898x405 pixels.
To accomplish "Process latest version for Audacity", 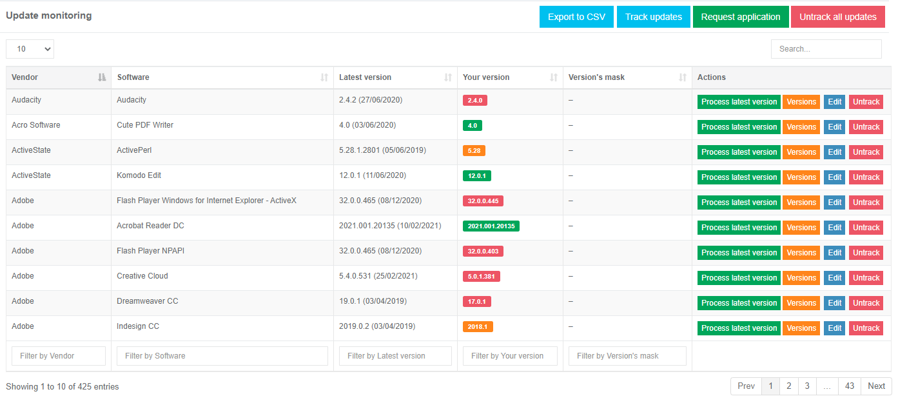I will (x=739, y=102).
